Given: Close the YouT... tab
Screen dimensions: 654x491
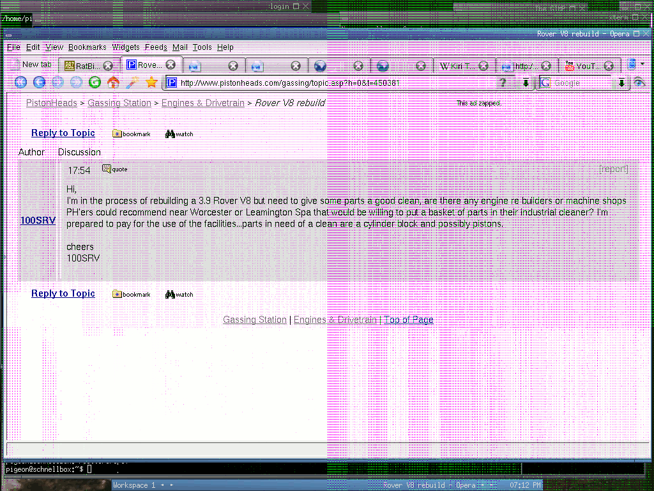Looking at the screenshot, I should [609, 65].
